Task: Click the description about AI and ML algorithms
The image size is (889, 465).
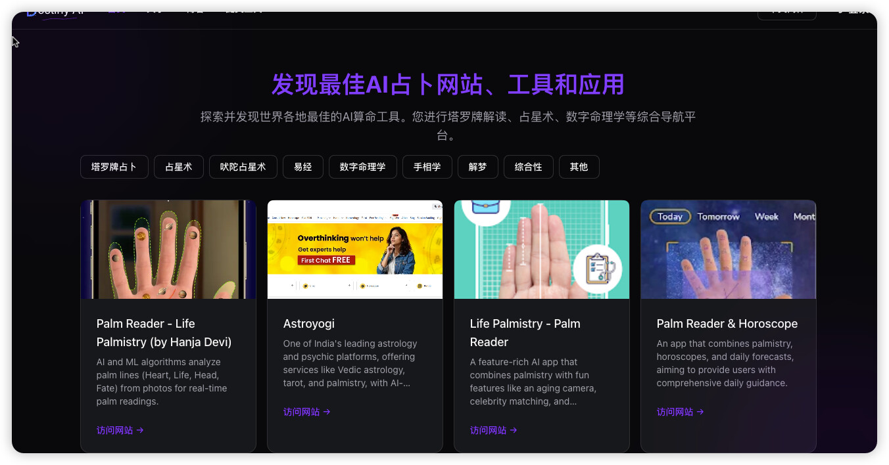Action: [x=162, y=382]
